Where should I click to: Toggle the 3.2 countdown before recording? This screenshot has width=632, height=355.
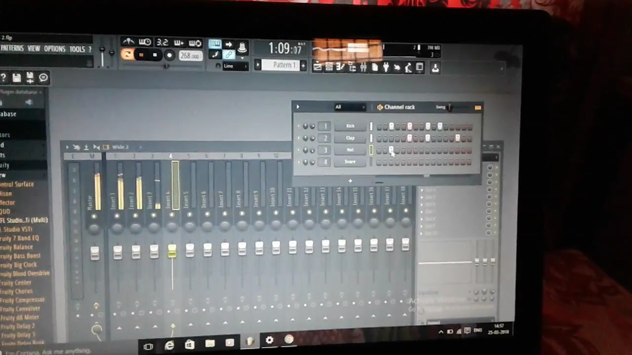click(162, 42)
